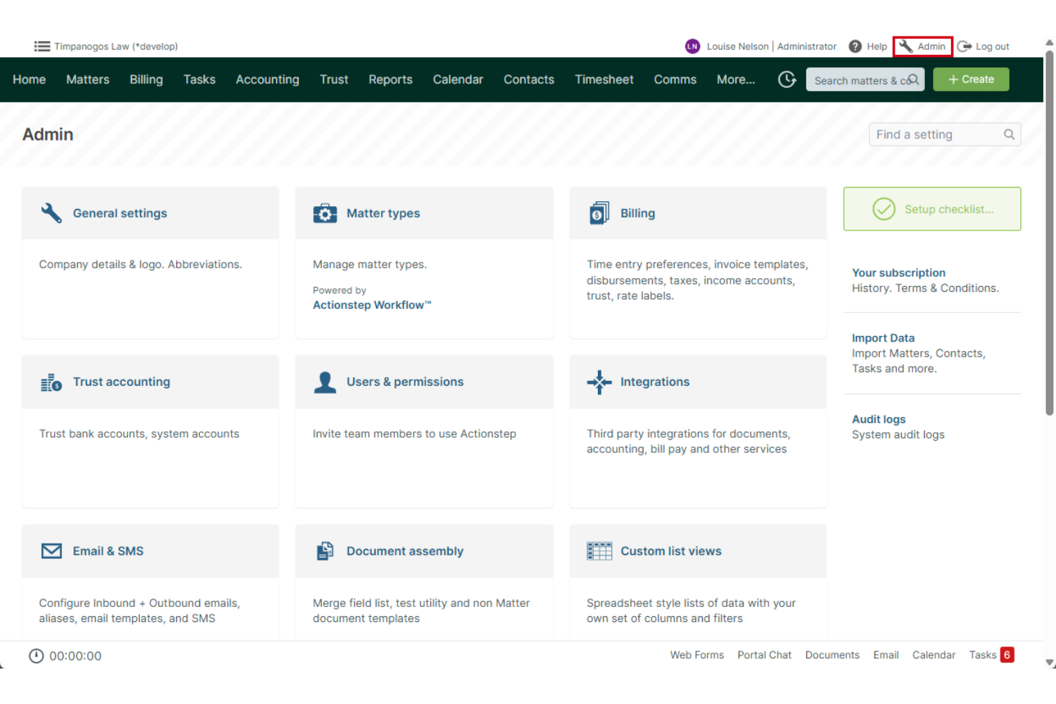Open the Import Data link
The image size is (1056, 704).
(883, 337)
